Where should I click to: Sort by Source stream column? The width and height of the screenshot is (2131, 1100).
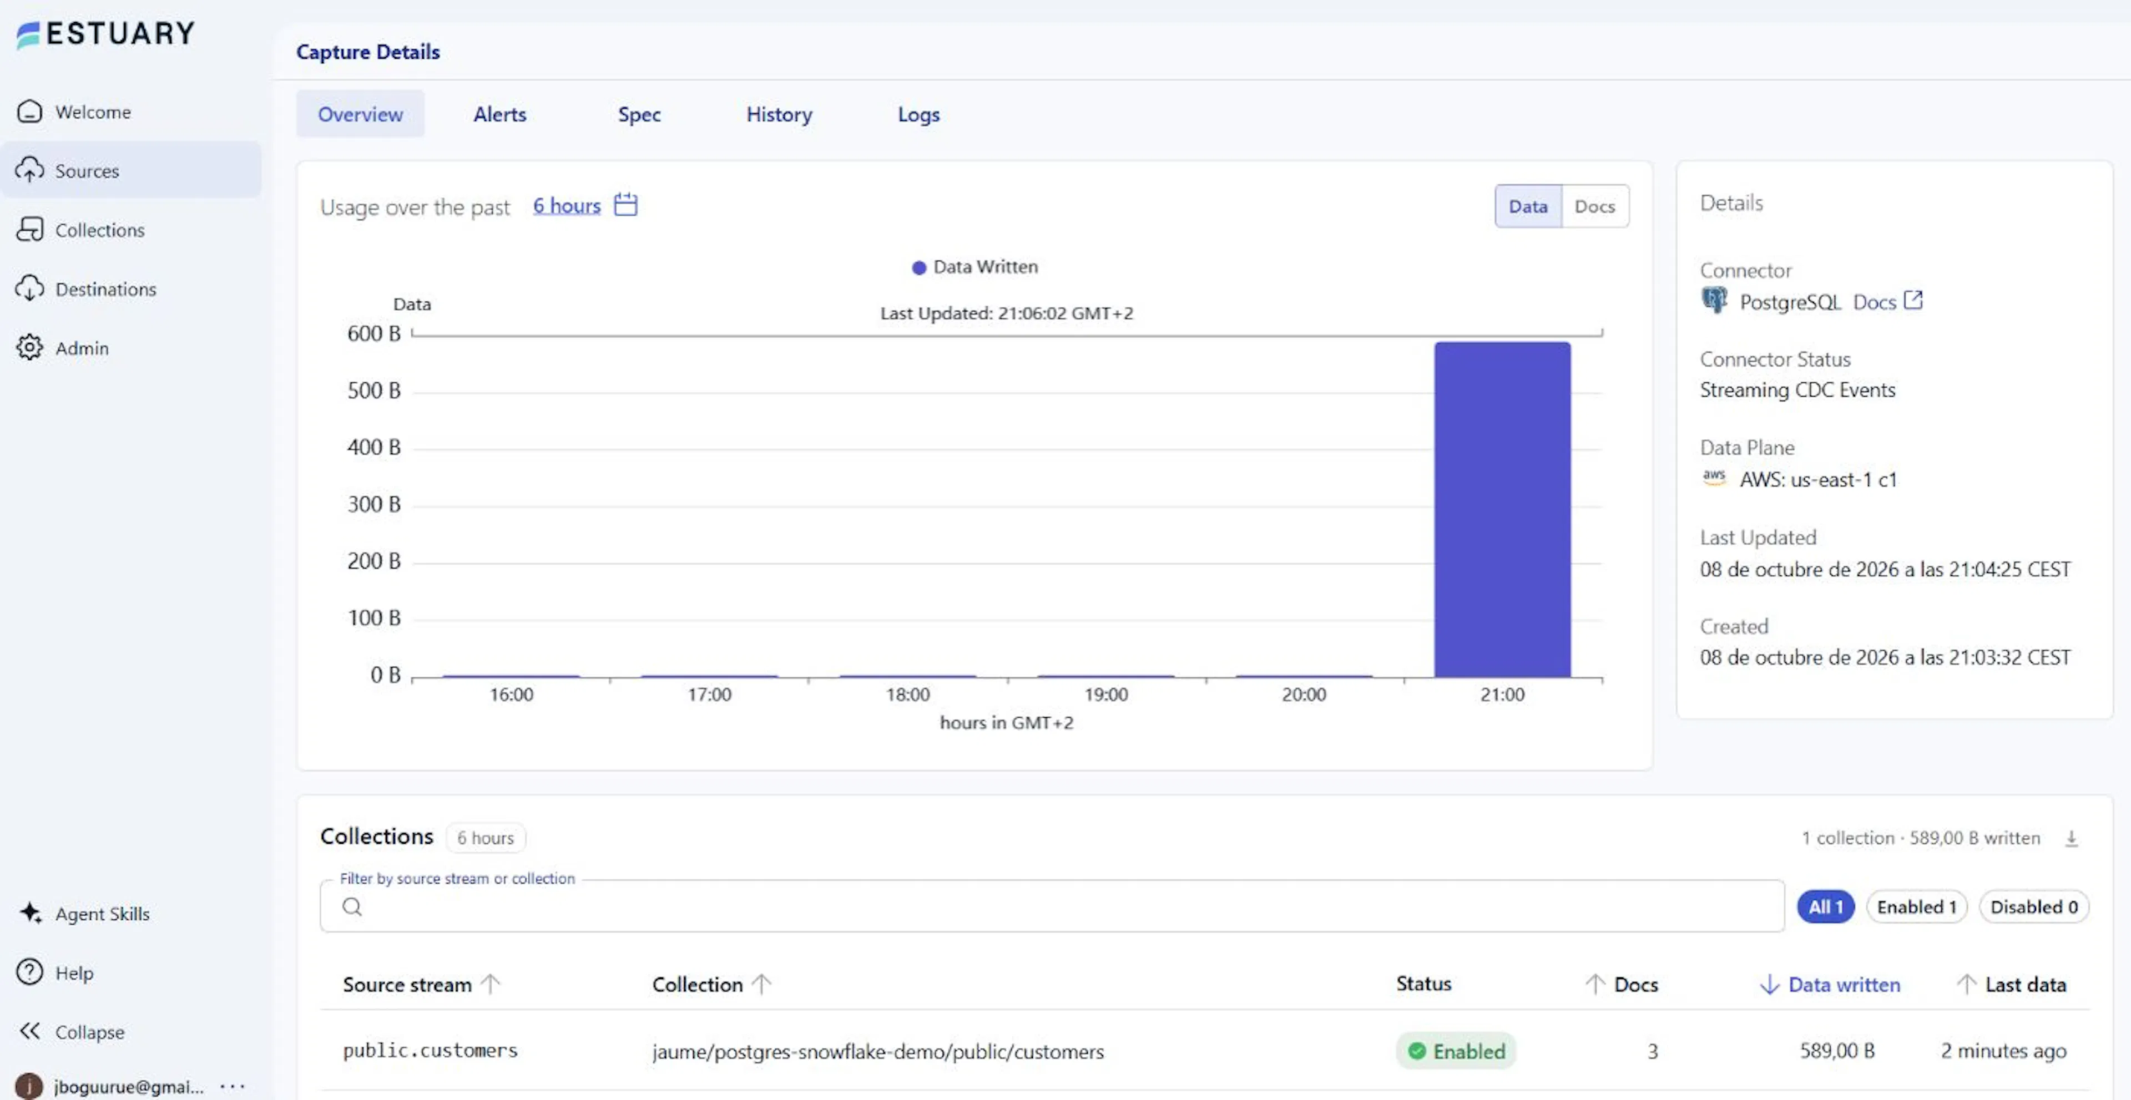(421, 984)
